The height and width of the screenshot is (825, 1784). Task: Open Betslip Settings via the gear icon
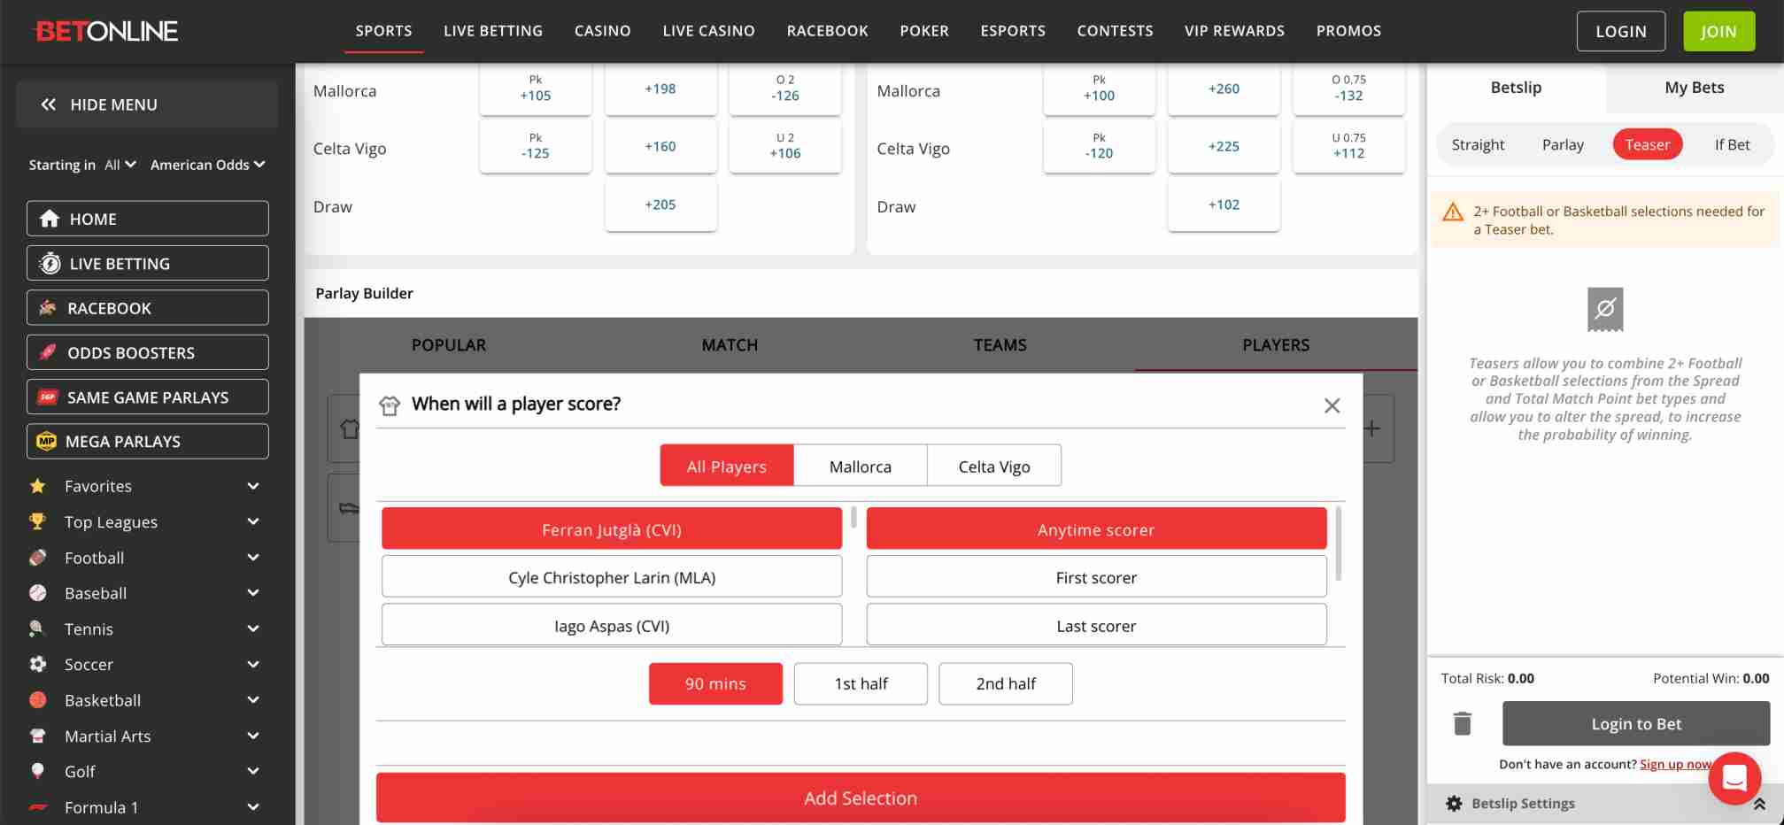[x=1455, y=803]
